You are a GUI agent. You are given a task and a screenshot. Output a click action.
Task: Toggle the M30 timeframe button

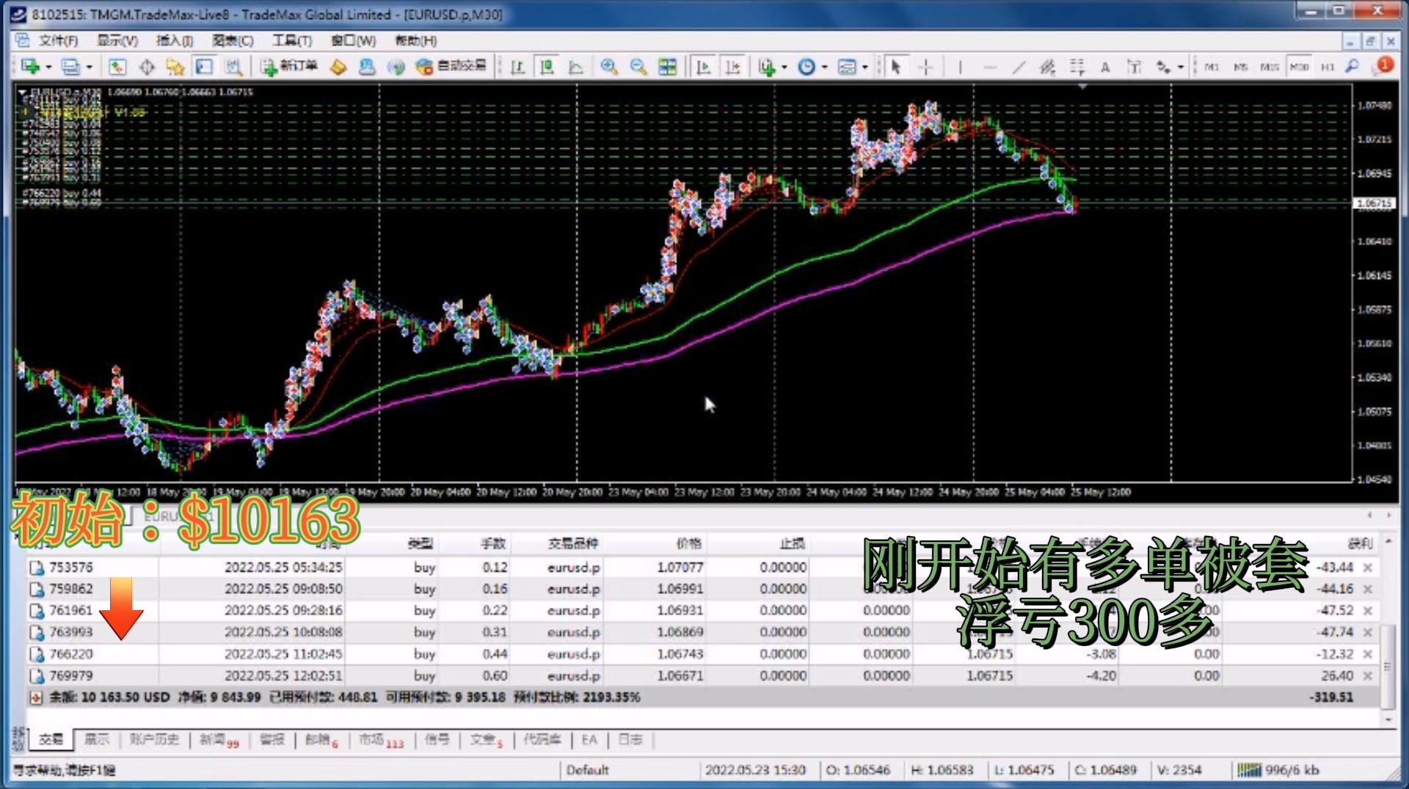1299,67
